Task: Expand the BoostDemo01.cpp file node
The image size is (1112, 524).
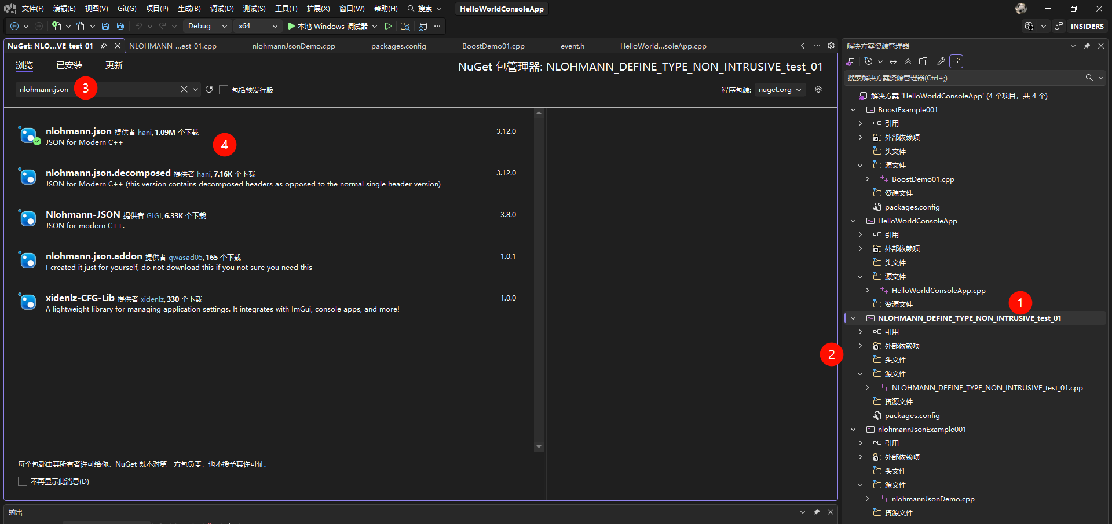Action: (x=867, y=179)
